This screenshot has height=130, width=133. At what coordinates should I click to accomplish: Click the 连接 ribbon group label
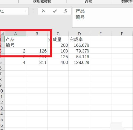point(89,2)
